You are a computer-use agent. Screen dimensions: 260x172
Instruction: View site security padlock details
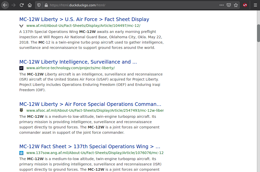(46, 5)
